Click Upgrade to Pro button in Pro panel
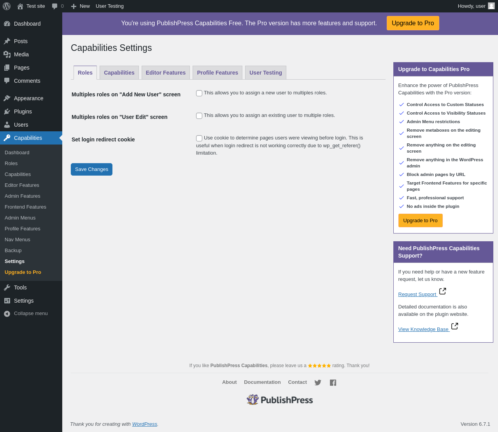The width and height of the screenshot is (498, 432). click(420, 220)
